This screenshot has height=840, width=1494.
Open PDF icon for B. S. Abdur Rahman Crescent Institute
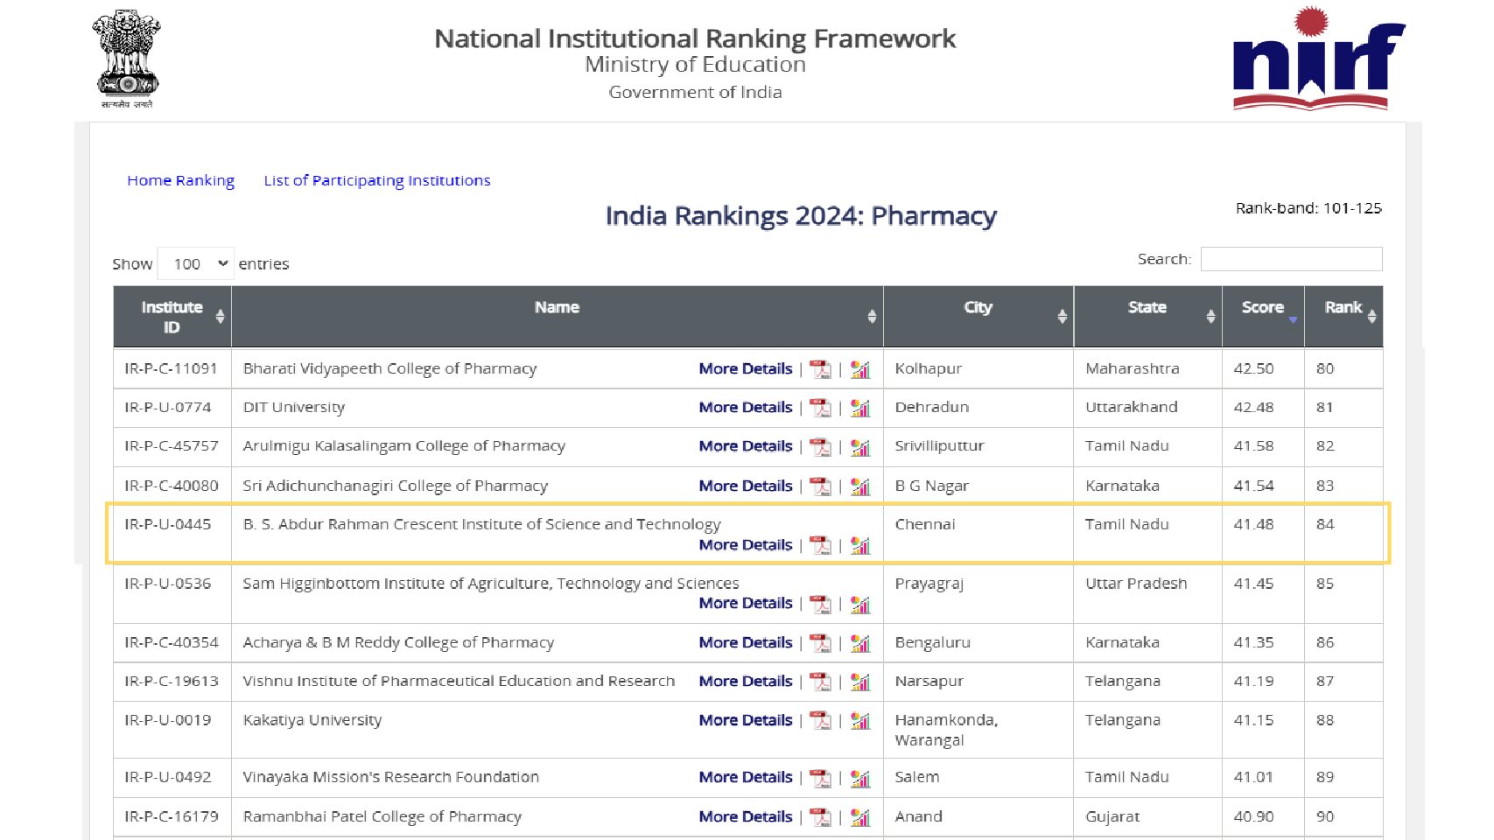pyautogui.click(x=820, y=545)
